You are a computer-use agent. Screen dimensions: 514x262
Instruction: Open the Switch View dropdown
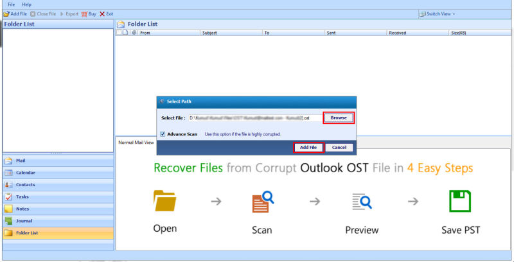(x=438, y=14)
